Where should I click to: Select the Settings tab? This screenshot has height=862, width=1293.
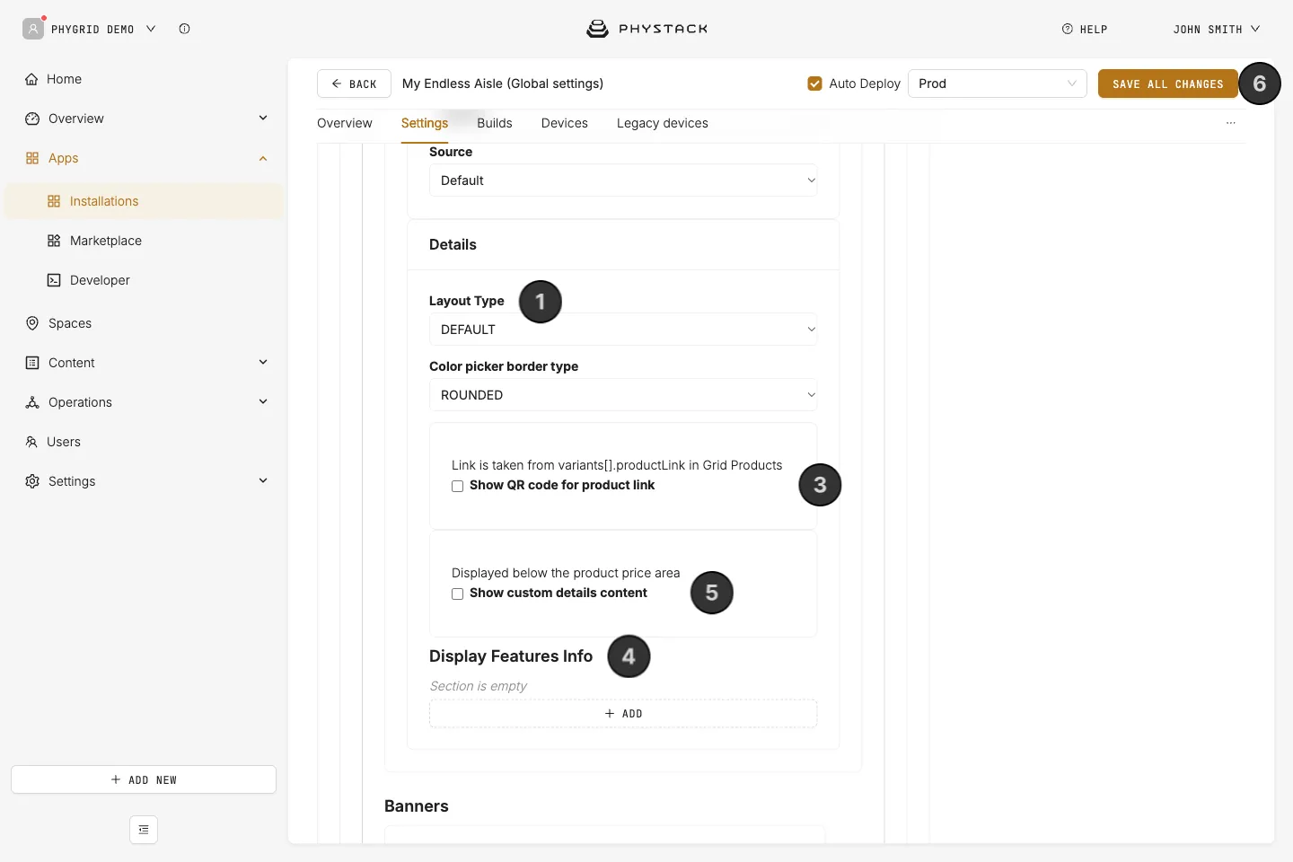pos(425,123)
